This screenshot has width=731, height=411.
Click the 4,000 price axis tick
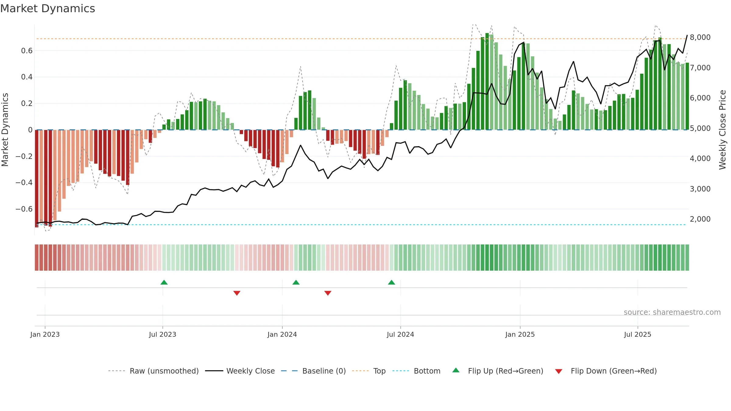pyautogui.click(x=700, y=158)
